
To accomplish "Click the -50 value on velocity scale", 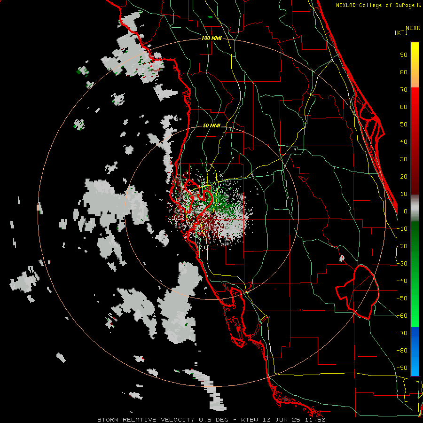I will pos(402,298).
